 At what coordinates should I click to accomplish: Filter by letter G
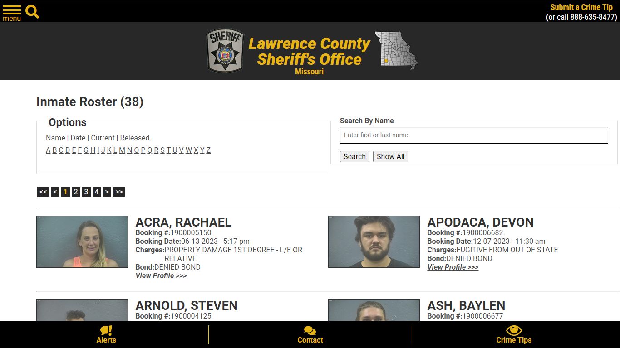click(x=86, y=150)
